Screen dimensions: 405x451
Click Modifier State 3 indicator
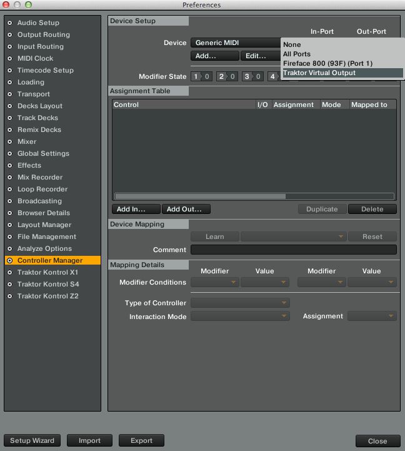[x=252, y=76]
